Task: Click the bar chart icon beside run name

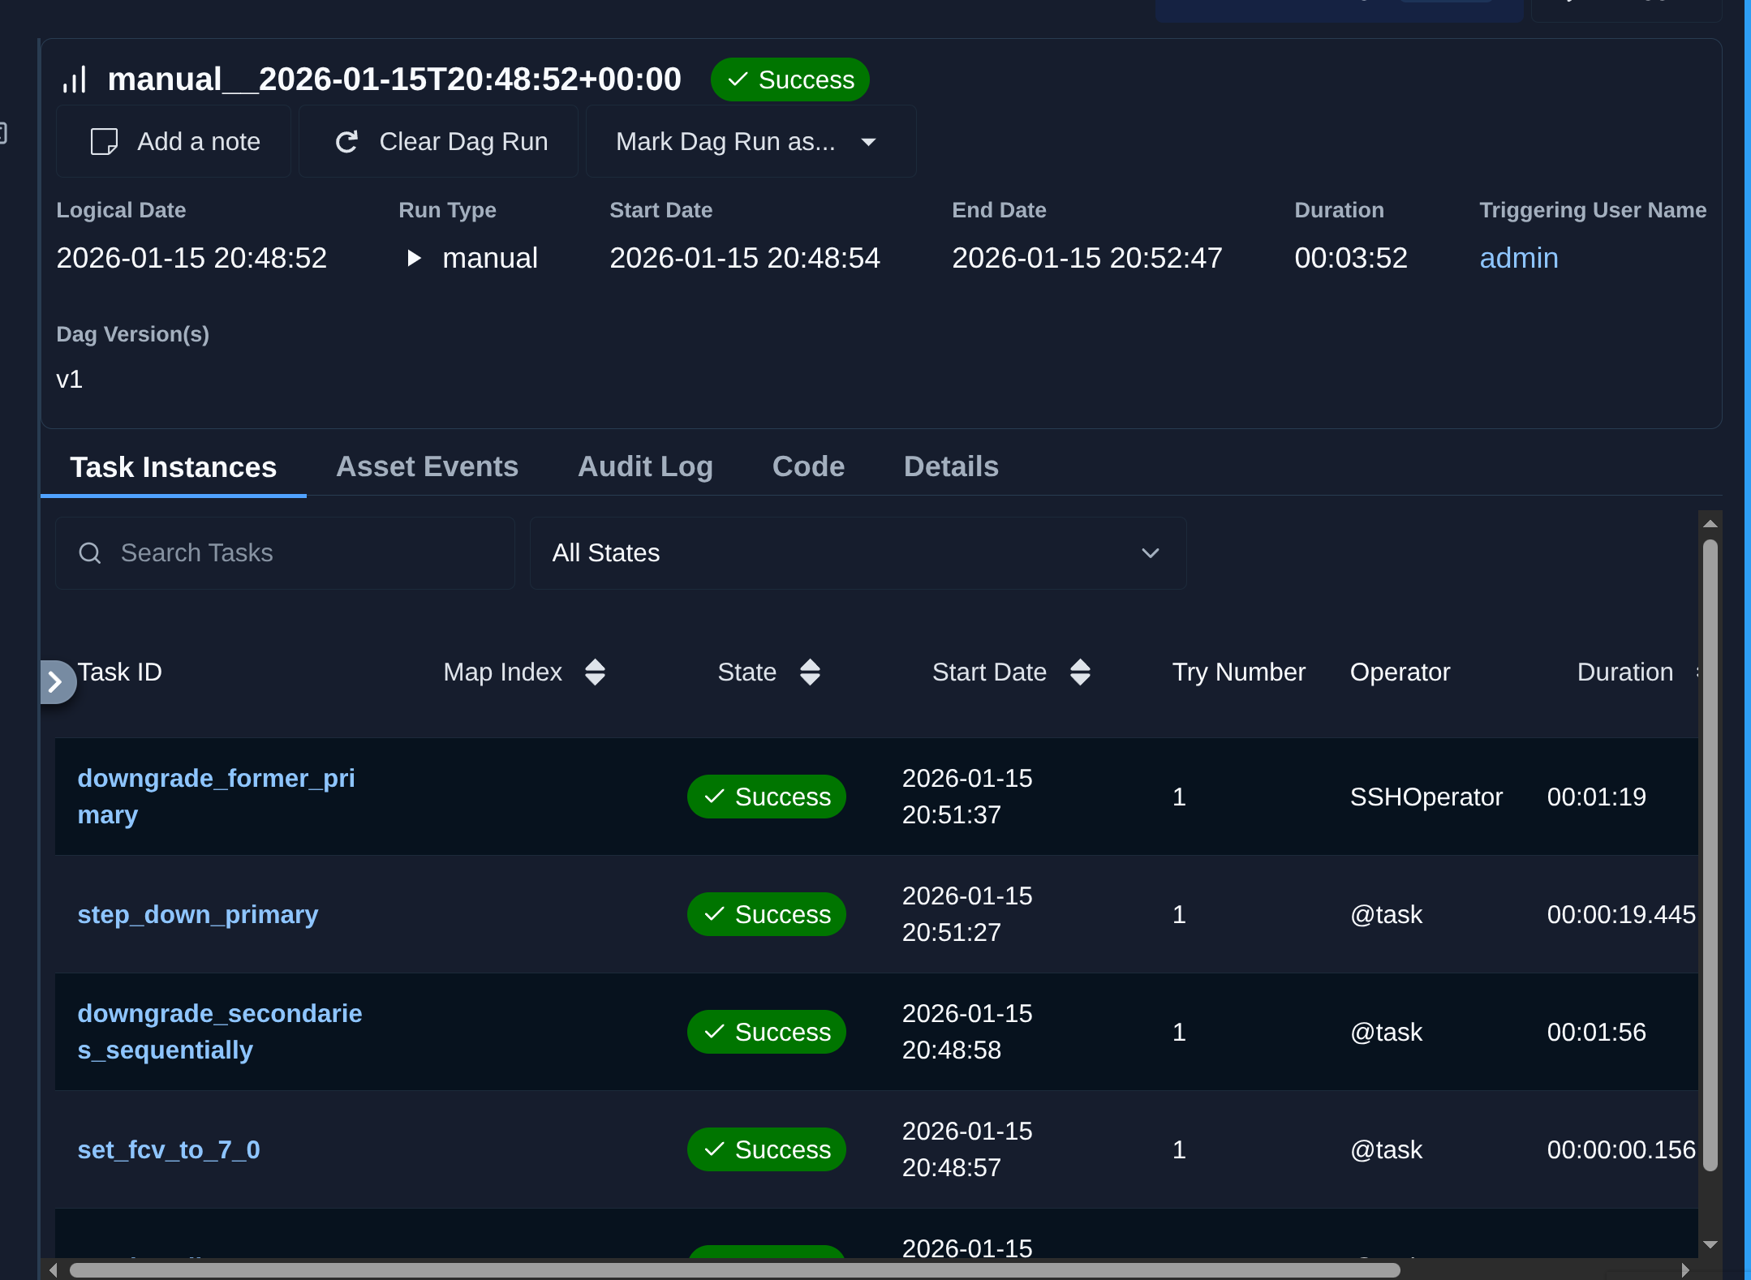Action: [x=75, y=80]
